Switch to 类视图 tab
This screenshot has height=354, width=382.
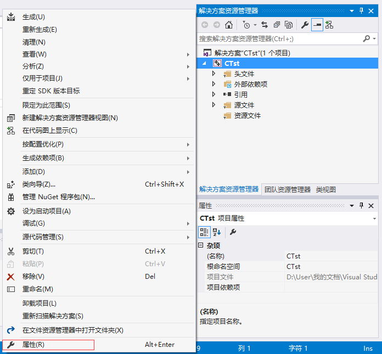(325, 189)
